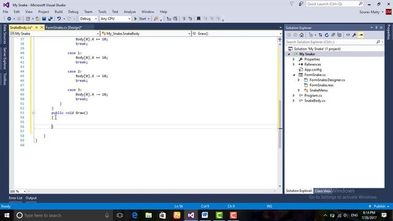393x221 pixels.
Task: Open the File menu
Action: 6,12
